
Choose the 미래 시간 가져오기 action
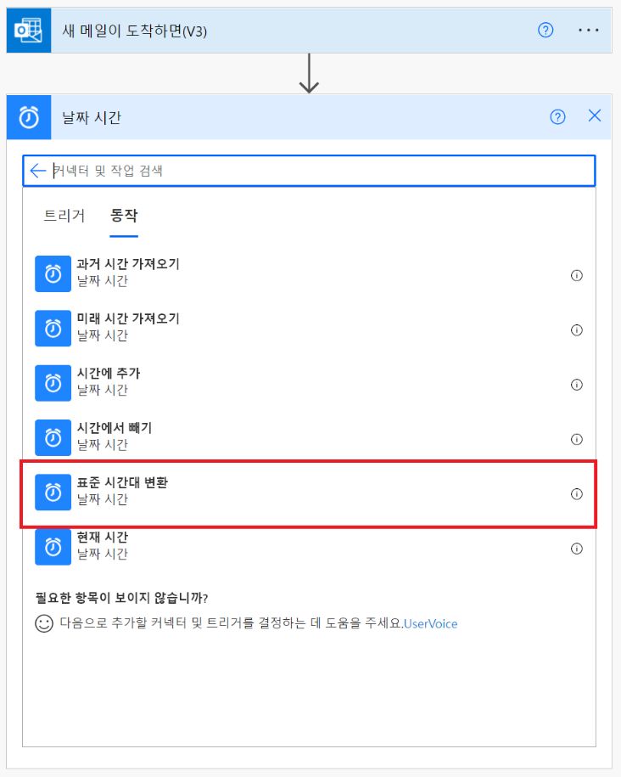click(x=309, y=327)
